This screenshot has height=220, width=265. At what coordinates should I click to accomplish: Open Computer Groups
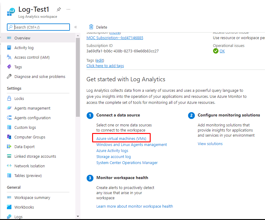[x=30, y=137]
